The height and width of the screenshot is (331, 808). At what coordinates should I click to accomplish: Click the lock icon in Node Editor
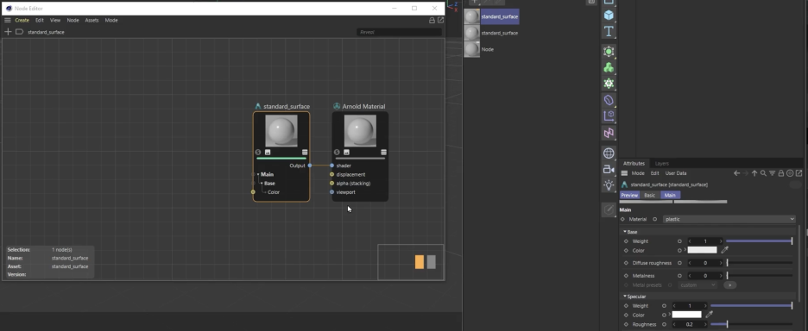pyautogui.click(x=432, y=20)
